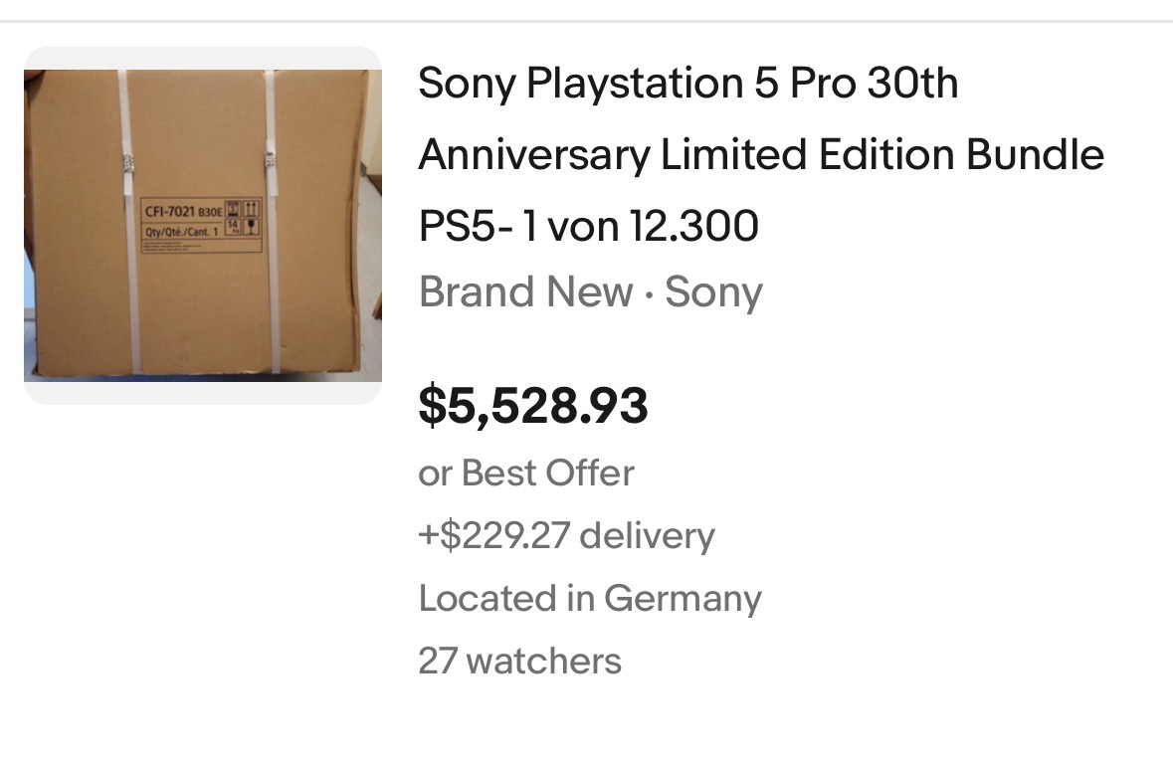Viewport: 1173px width, 762px height.
Task: Click the Anniversary Limited Edition Bundle line
Action: pyautogui.click(x=761, y=155)
